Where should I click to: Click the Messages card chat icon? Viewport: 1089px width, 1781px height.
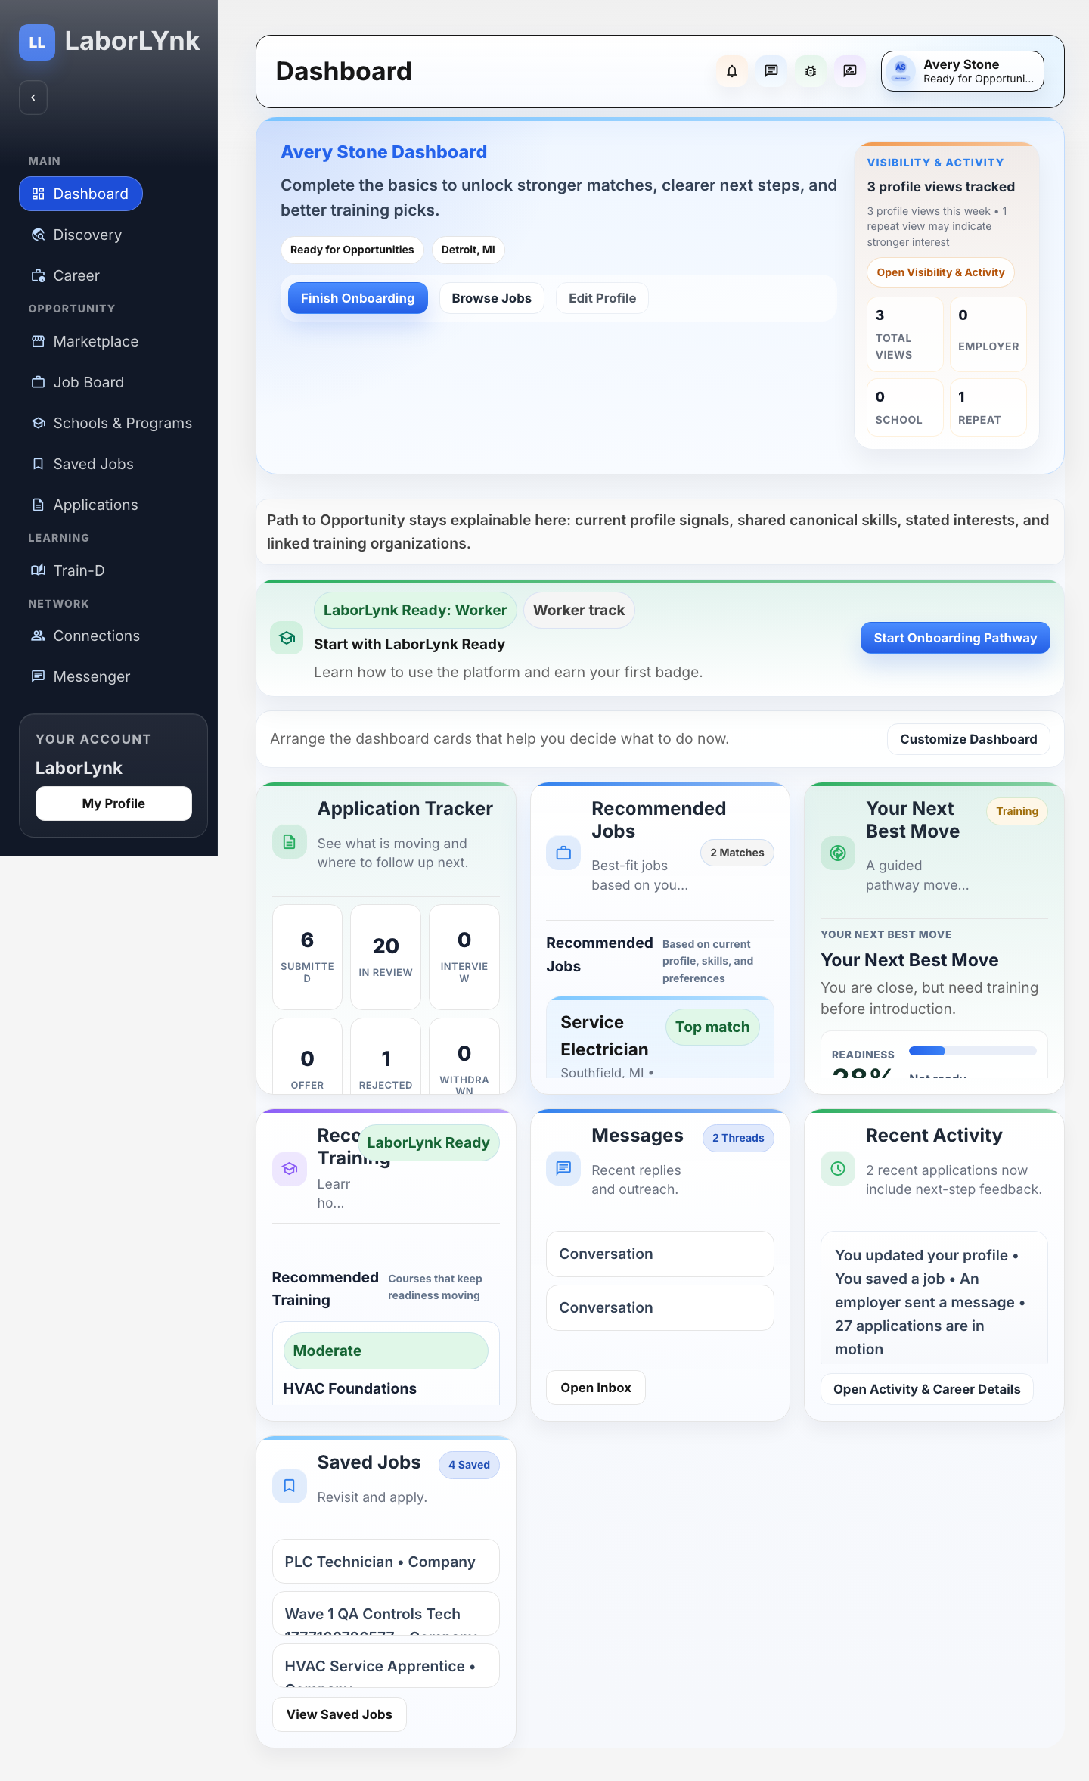pyautogui.click(x=563, y=1168)
